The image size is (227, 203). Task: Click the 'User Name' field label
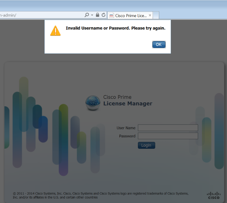point(126,128)
